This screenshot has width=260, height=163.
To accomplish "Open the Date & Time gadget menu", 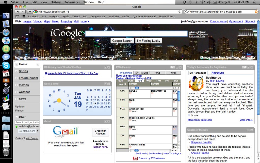I will click(105, 84).
